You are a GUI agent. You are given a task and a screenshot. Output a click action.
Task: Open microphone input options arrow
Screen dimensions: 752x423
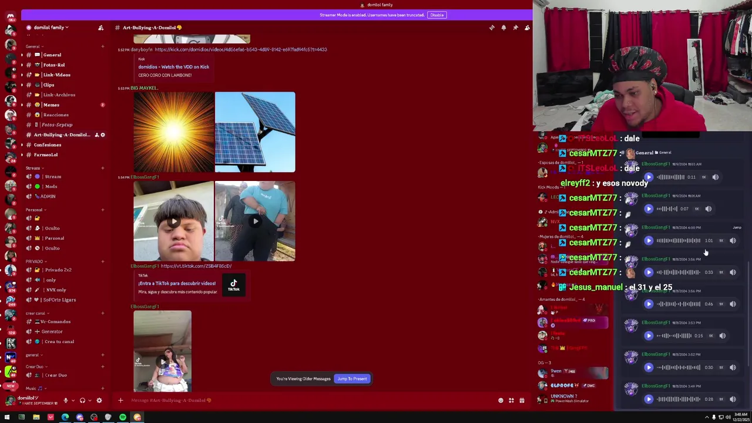coord(73,401)
